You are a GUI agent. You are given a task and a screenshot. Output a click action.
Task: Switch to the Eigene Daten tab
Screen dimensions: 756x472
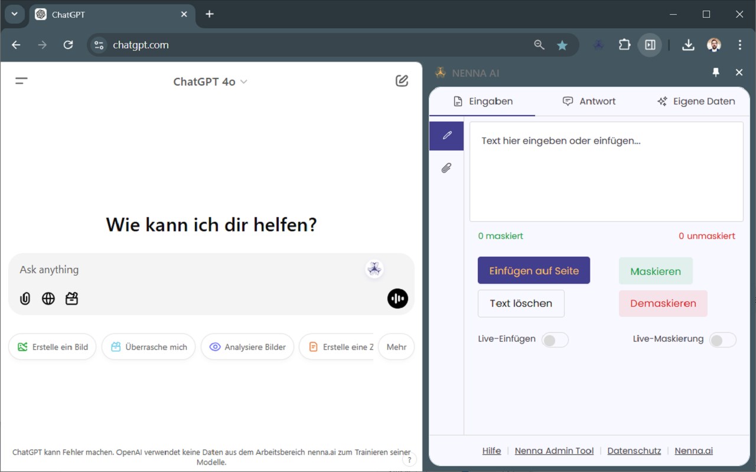click(696, 101)
